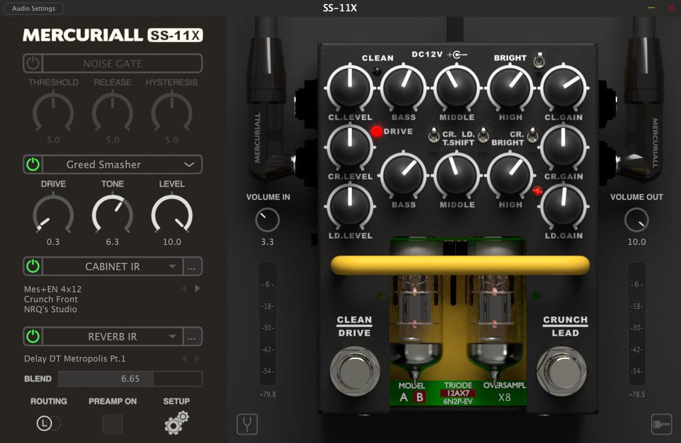Click the clean channel Bass knob
Screen dimensions: 681x443
pyautogui.click(x=404, y=88)
